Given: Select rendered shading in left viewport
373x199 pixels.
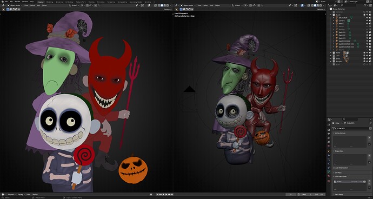Looking at the screenshot, I should (168, 5).
